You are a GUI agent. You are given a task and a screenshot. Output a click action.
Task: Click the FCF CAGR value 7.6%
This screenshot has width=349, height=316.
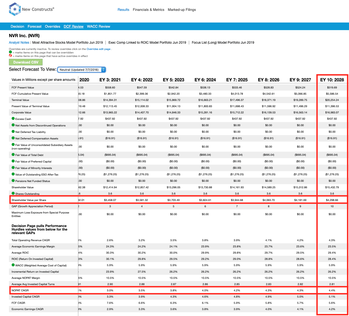(110, 303)
